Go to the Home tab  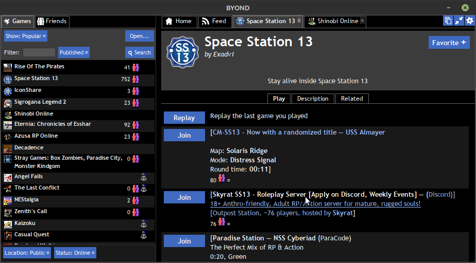179,21
